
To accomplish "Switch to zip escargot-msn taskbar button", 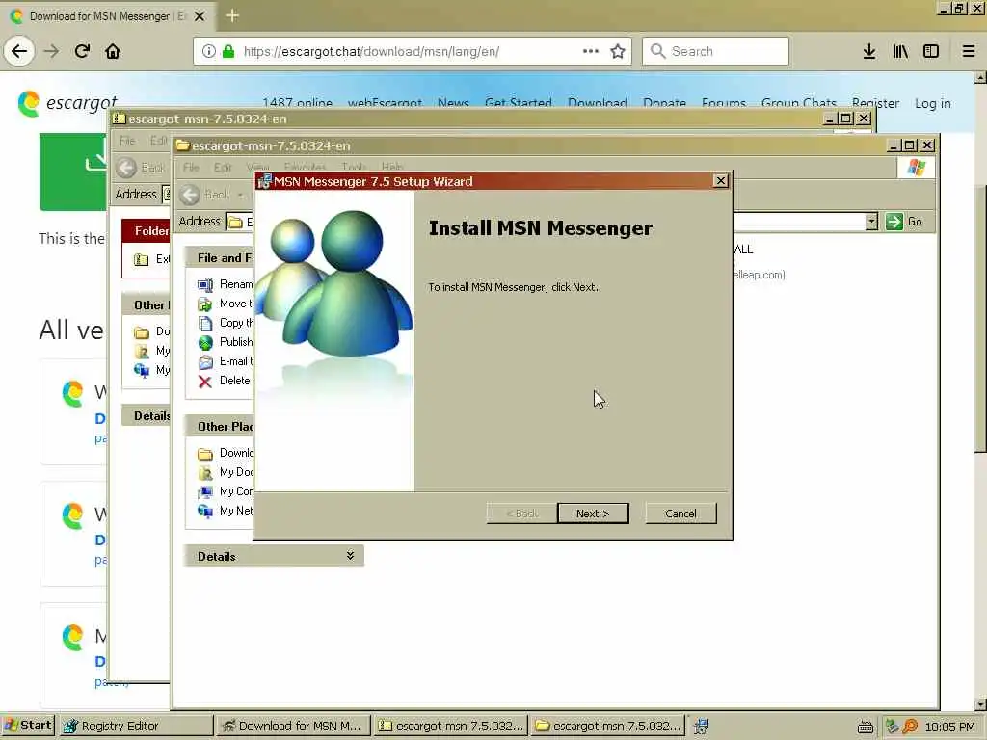I will coord(451,726).
